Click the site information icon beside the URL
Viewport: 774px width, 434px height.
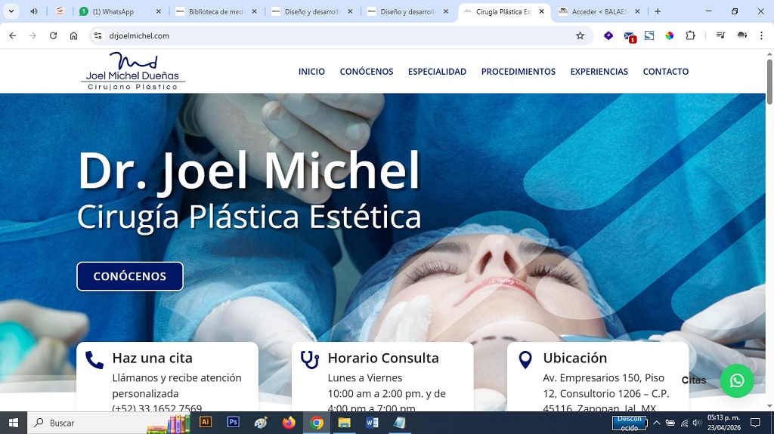pos(98,35)
